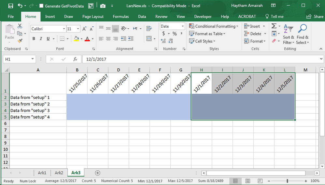Click the Format Painter brush icon
The image size is (325, 185).
20,41
